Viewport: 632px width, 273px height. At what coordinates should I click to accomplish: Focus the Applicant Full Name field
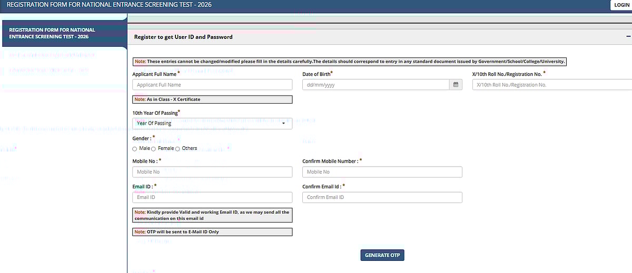(212, 85)
